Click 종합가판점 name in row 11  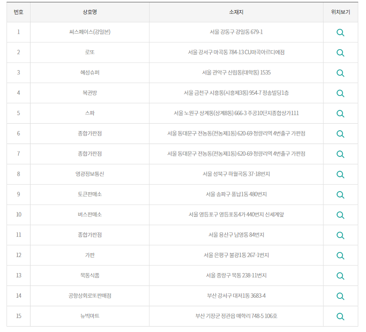tap(89, 235)
